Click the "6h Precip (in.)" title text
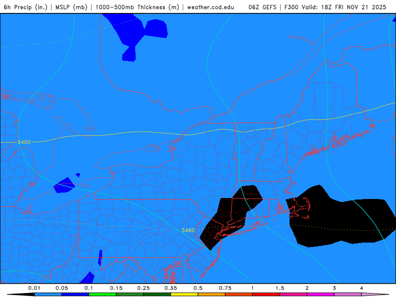 click(26, 7)
